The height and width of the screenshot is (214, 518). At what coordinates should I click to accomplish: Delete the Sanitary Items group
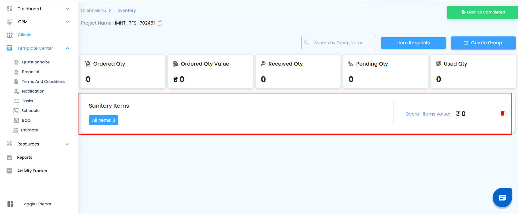coord(502,114)
